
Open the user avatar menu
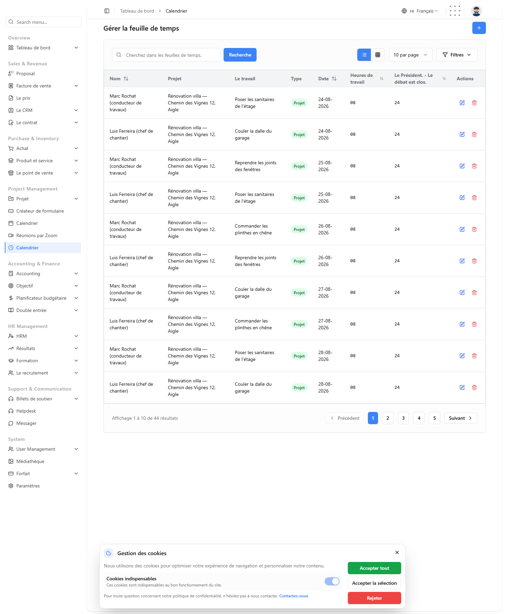click(x=476, y=11)
